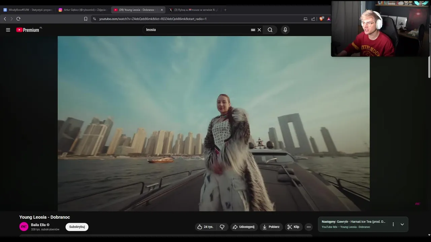Viewport: 431px width, 242px height.
Task: Open more actions (three dots) under video
Action: 308,227
